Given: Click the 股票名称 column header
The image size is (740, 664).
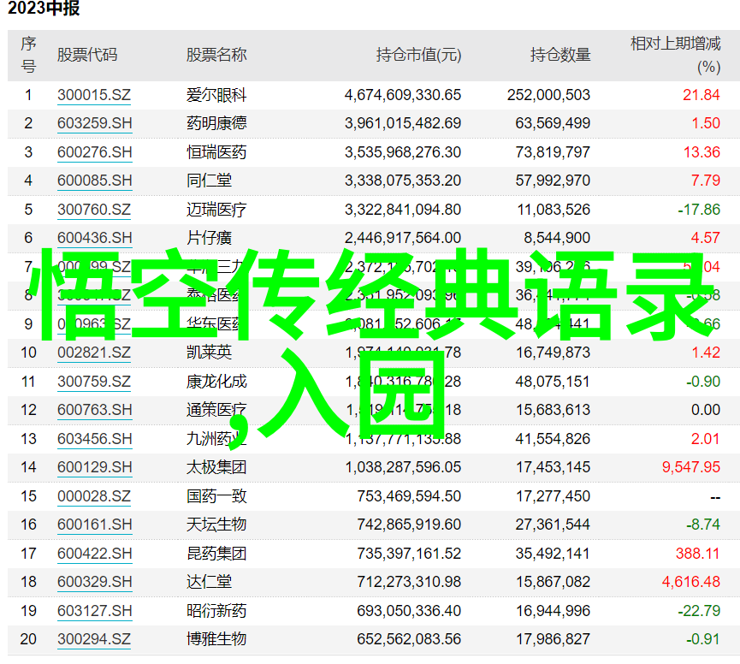Looking at the screenshot, I should (x=216, y=55).
